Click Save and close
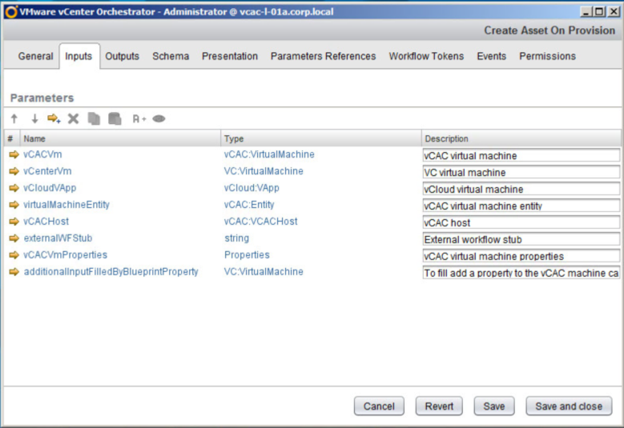The image size is (624, 428). coord(569,406)
